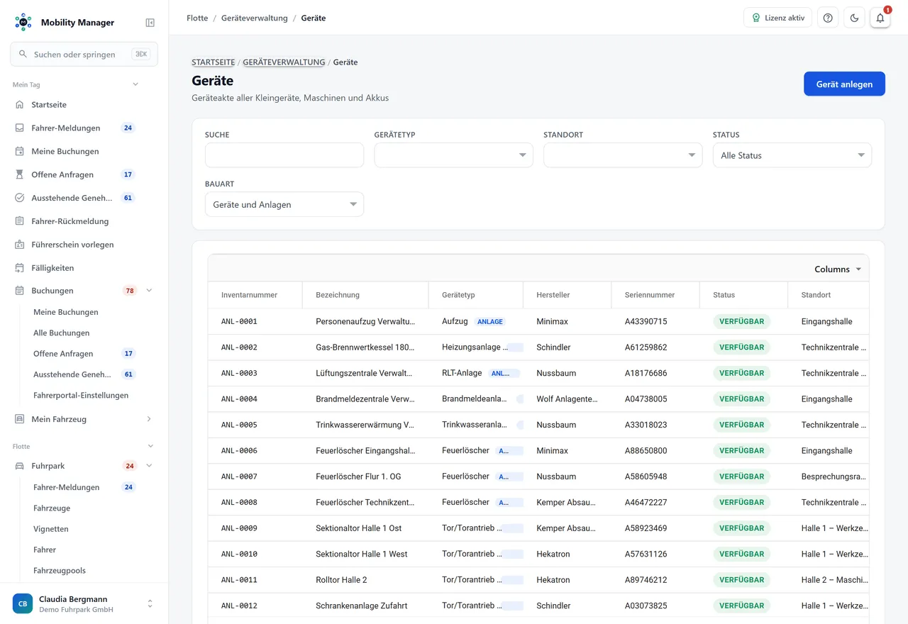Open the Gerätetyp filter dropdown
908x624 pixels.
tap(453, 155)
